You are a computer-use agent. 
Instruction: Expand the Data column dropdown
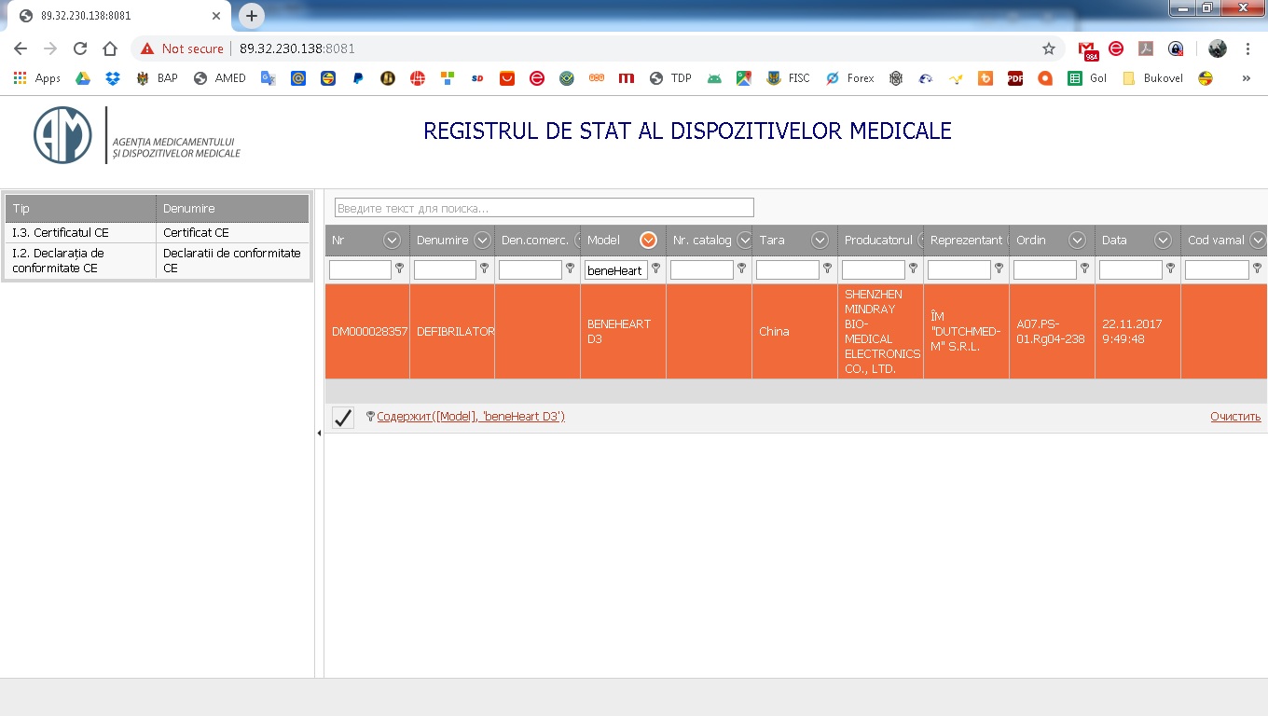tap(1163, 241)
